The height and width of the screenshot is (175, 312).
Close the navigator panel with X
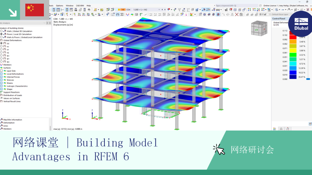click(x=50, y=19)
